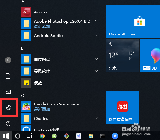Open the Pictures sidebar icon
Viewport: 160px width, 140px height.
(8, 92)
